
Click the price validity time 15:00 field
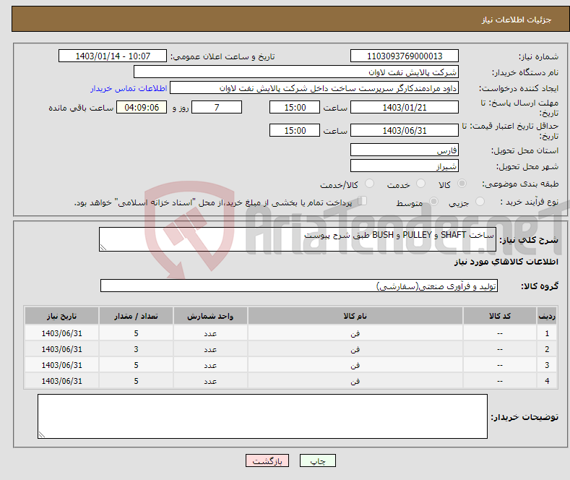click(295, 130)
